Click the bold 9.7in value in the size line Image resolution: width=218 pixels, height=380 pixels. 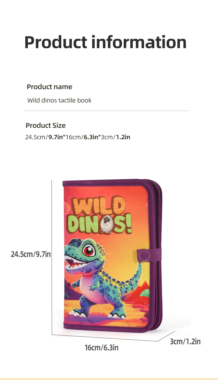[56, 137]
